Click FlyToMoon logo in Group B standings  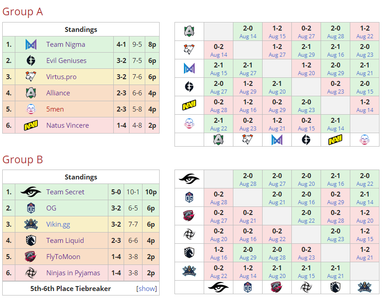(31, 257)
